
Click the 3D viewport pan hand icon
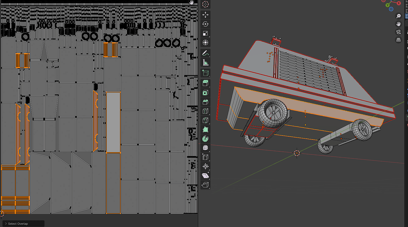[x=399, y=24]
